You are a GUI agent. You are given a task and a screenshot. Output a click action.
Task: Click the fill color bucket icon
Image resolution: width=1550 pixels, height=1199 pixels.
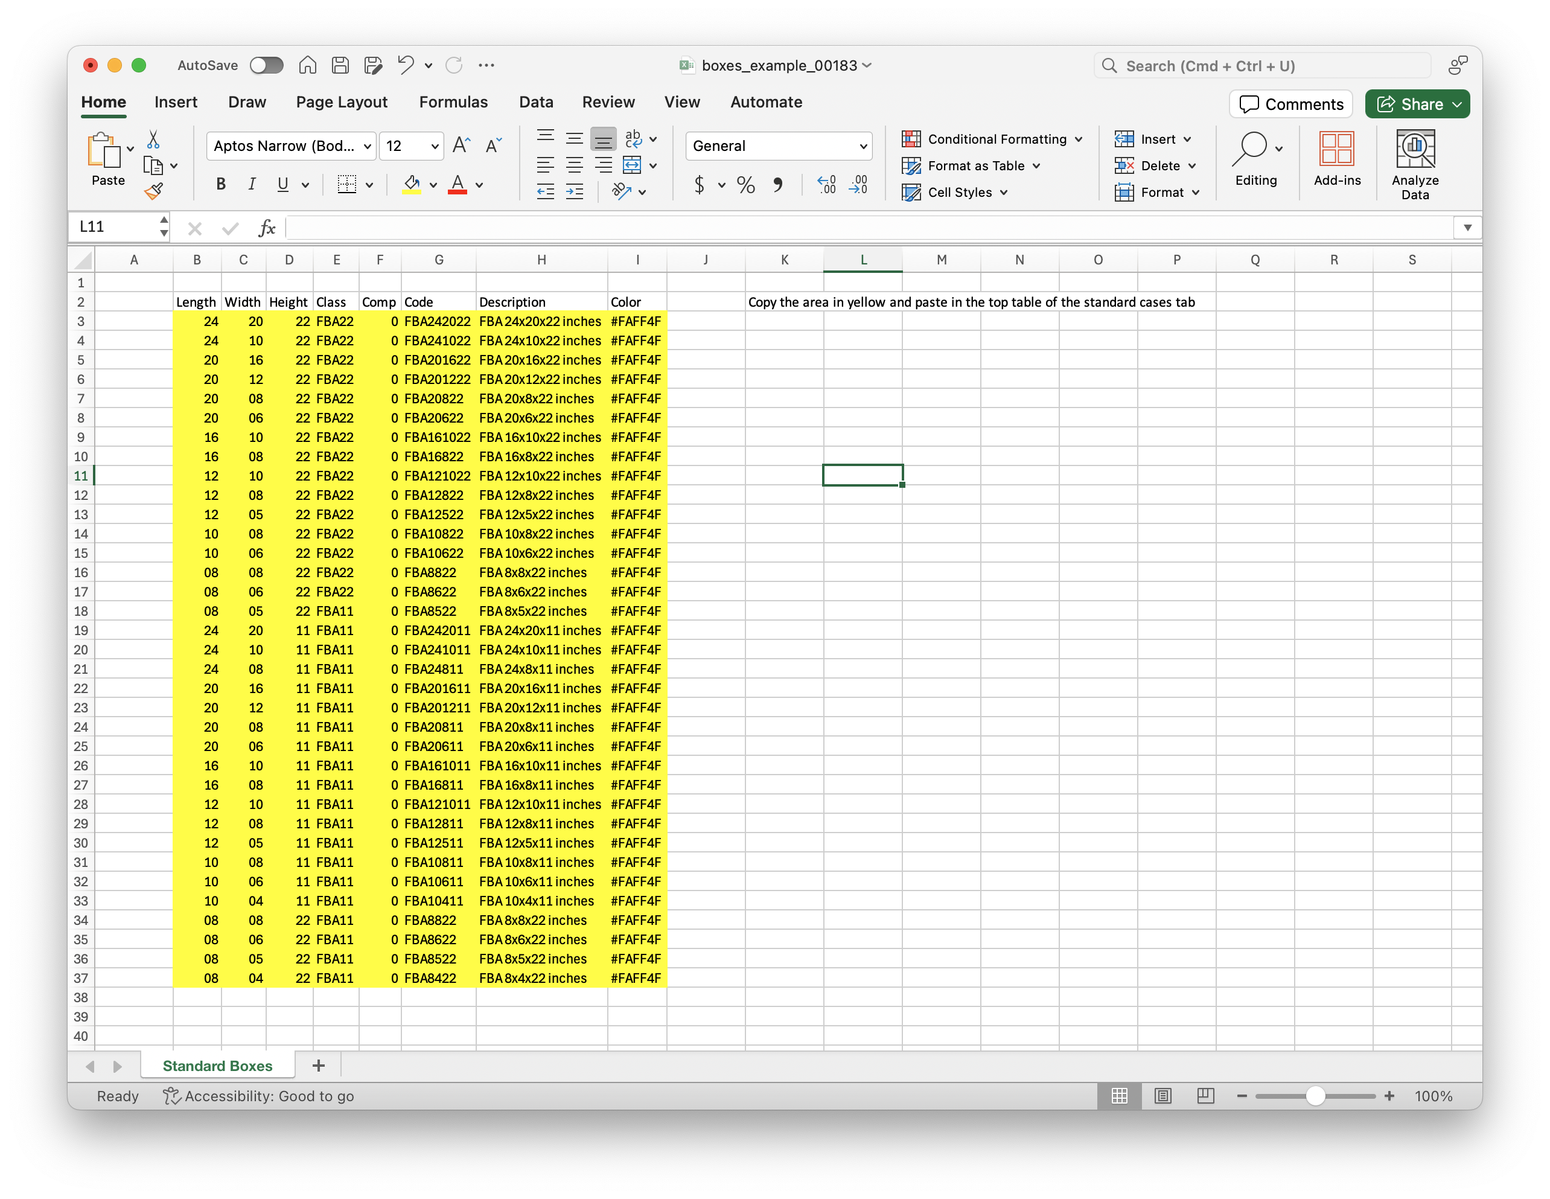click(x=412, y=185)
